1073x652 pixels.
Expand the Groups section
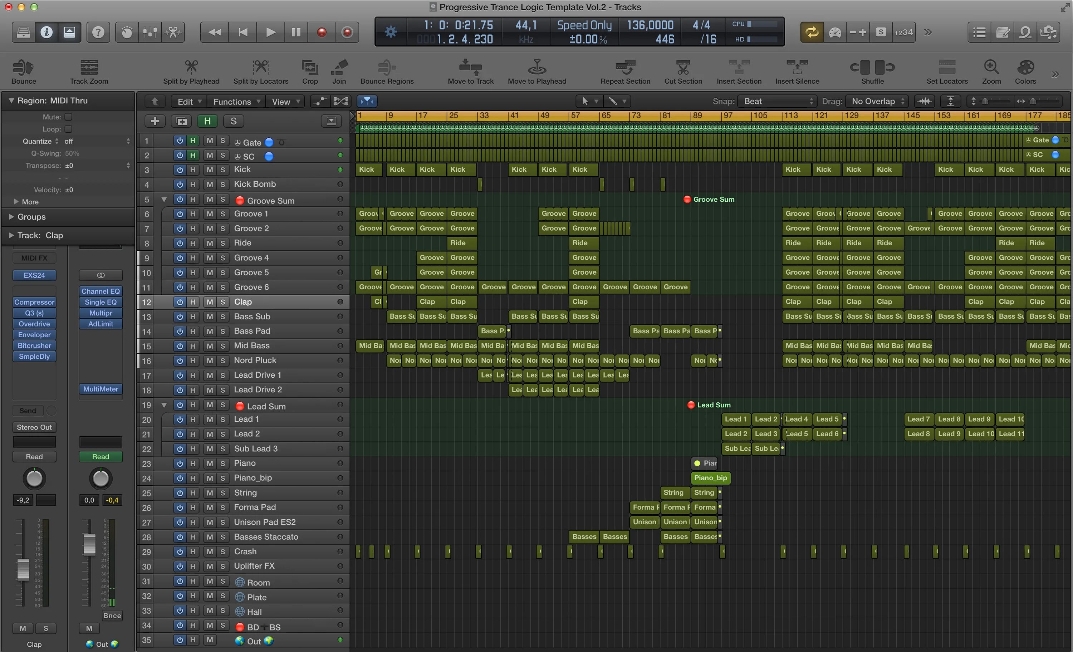[11, 216]
